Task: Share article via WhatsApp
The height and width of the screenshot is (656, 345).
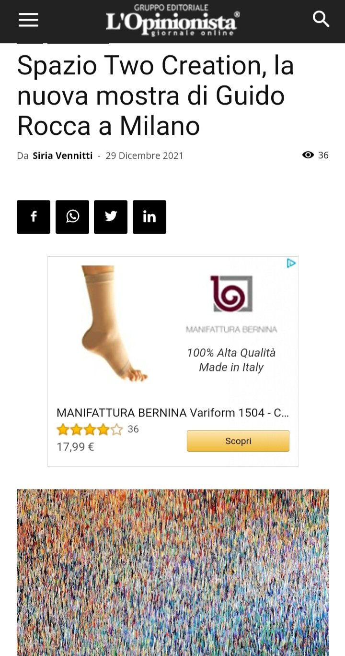Action: click(x=72, y=217)
